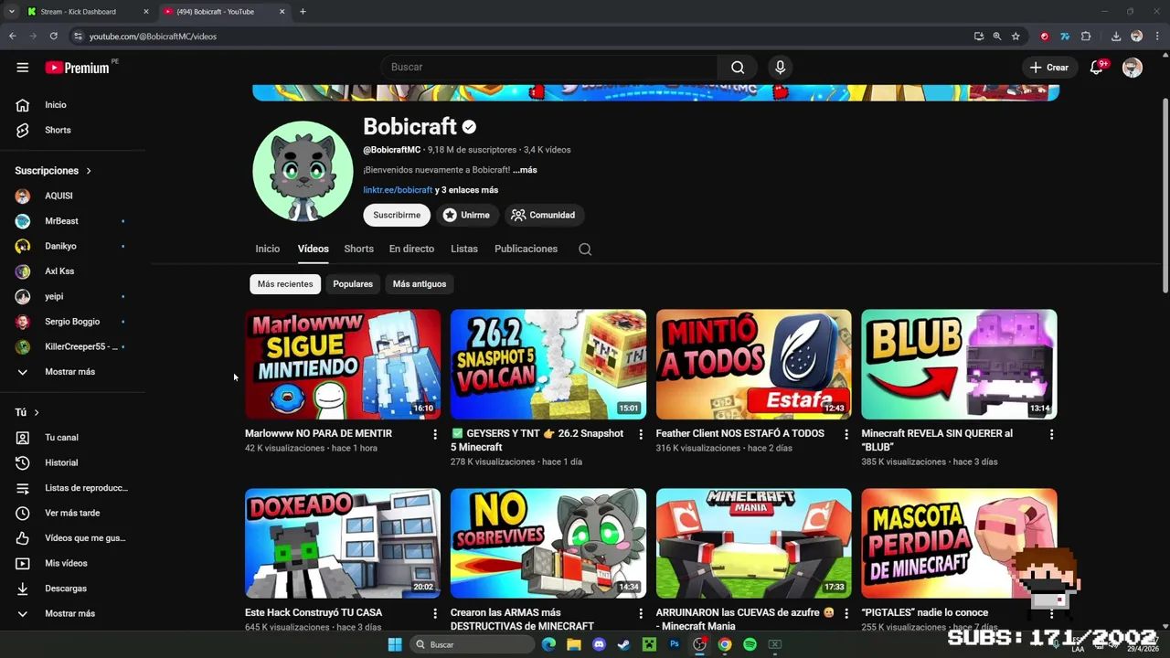Search within the Bobicraft channel icon
Screen dimensions: 1170x658
point(585,249)
